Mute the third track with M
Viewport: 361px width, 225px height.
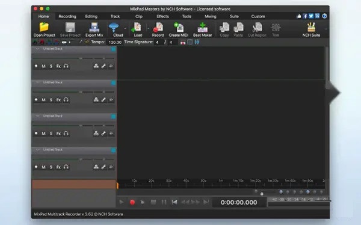click(43, 134)
